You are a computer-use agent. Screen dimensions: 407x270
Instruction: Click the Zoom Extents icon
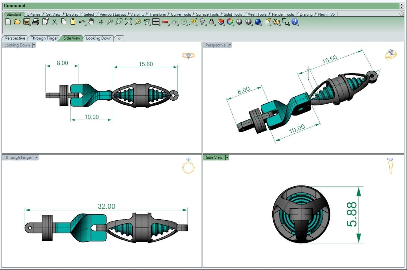[128, 22]
